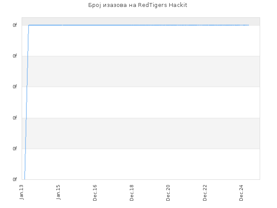Click the flat blue line above Dec.20
This screenshot has width=277, height=208.
(168, 25)
